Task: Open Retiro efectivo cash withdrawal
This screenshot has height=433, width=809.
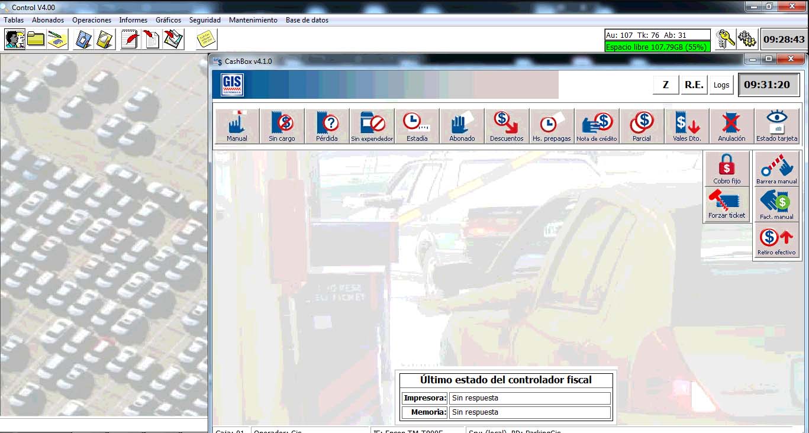Action: click(776, 240)
